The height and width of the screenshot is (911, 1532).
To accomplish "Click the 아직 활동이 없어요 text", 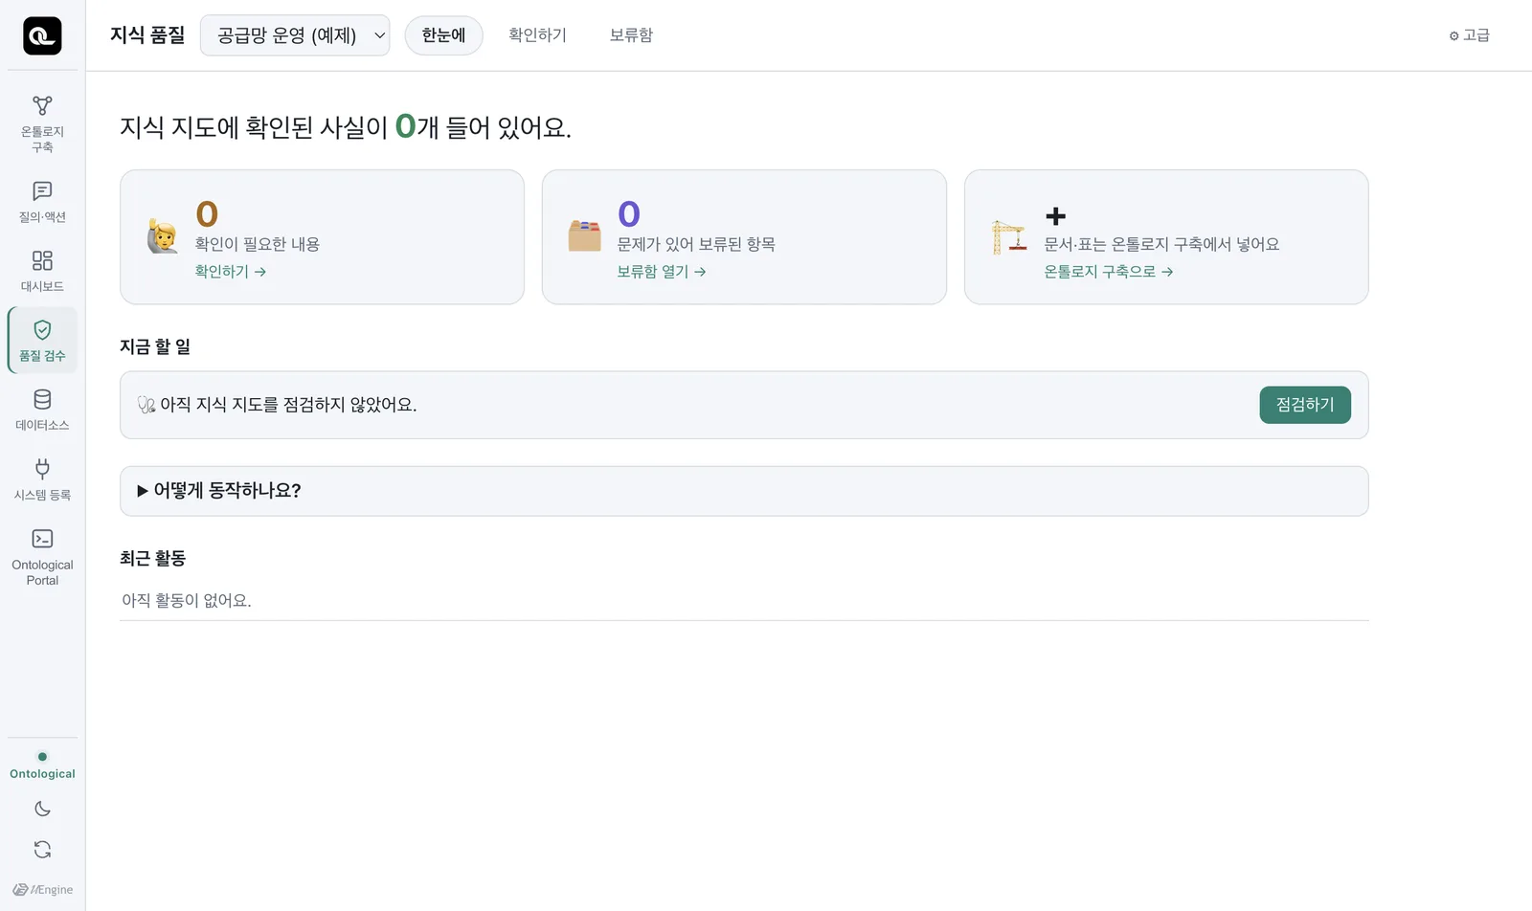I will 187,601.
